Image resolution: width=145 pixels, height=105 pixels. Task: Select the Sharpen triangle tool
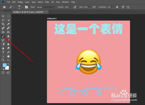tap(3, 48)
